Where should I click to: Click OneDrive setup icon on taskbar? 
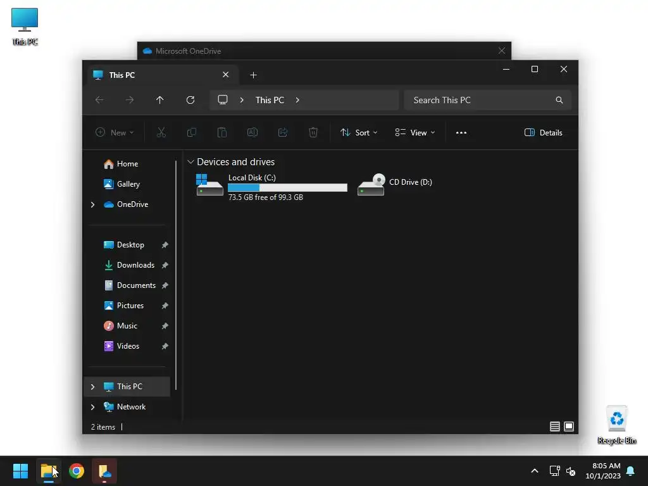(104, 471)
